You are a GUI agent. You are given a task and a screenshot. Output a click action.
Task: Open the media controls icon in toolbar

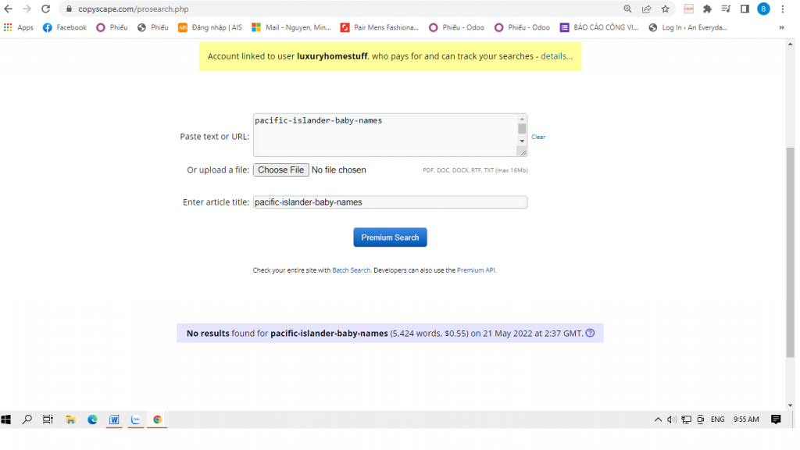click(x=726, y=9)
